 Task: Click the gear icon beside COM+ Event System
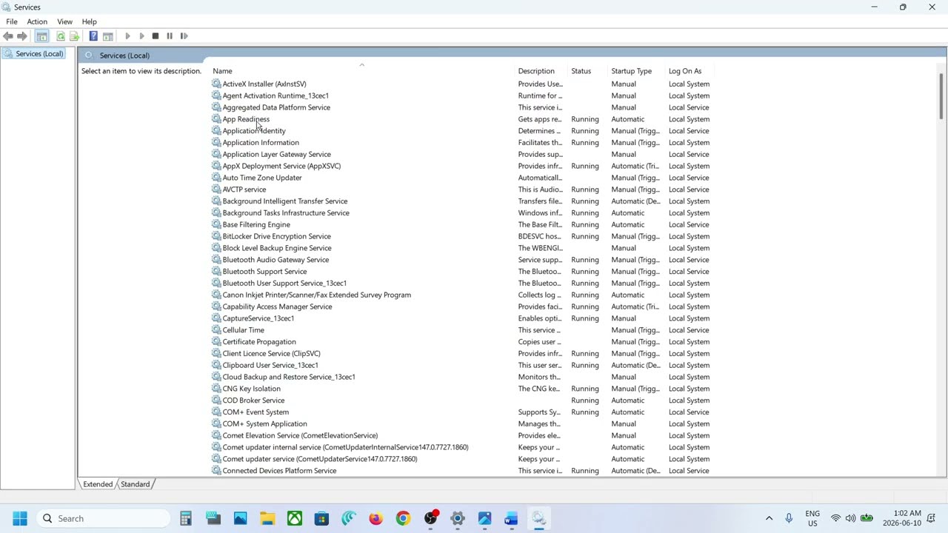(216, 412)
